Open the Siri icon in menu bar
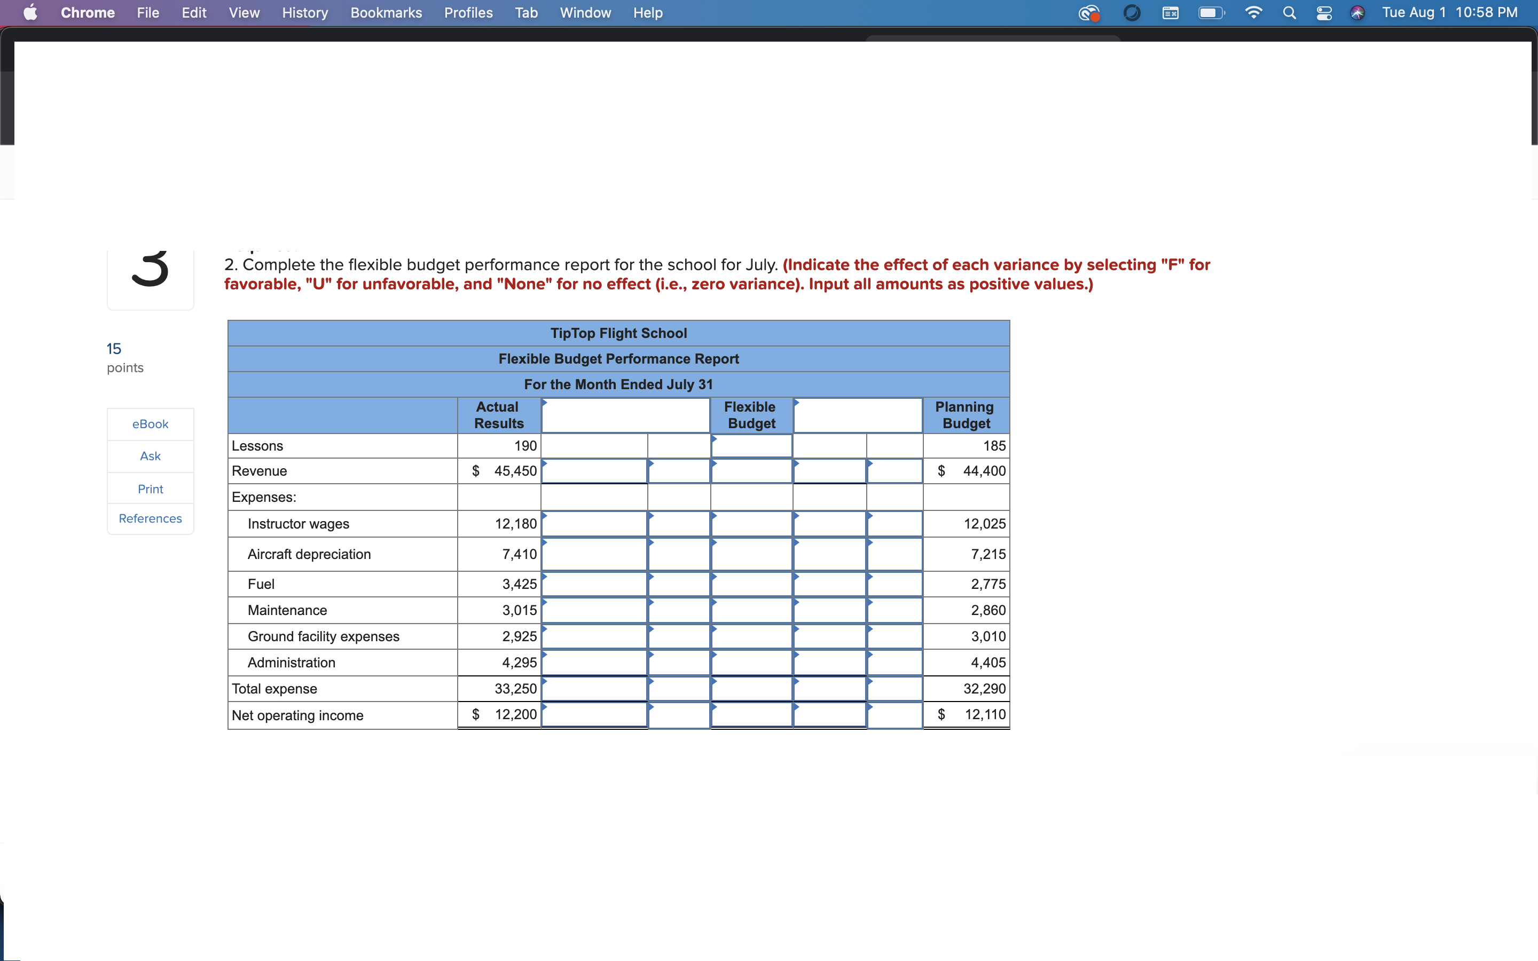 coord(1357,13)
